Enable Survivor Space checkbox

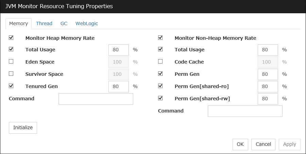tap(11, 74)
